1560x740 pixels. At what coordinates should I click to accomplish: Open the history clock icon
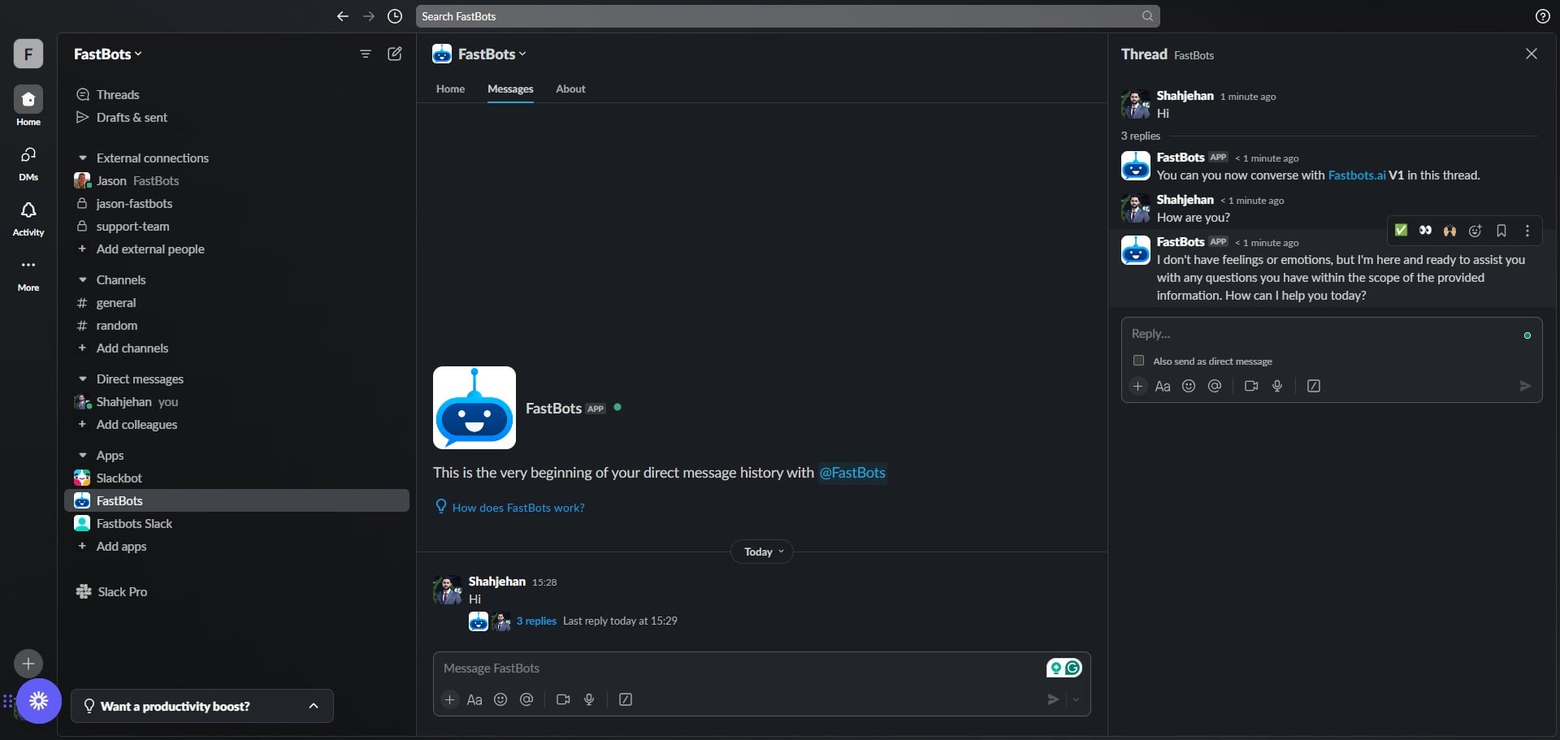[395, 16]
